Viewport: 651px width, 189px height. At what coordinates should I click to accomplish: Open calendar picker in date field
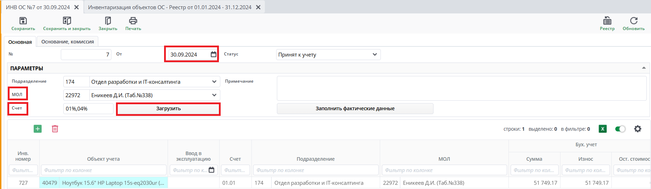coord(213,54)
